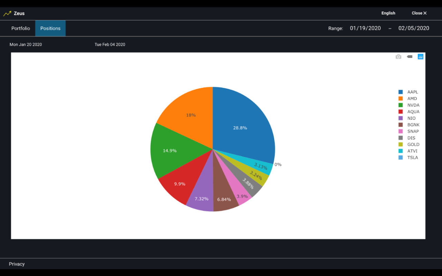The image size is (442, 276).
Task: Toggle SNAP in the chart legend
Action: click(409, 131)
